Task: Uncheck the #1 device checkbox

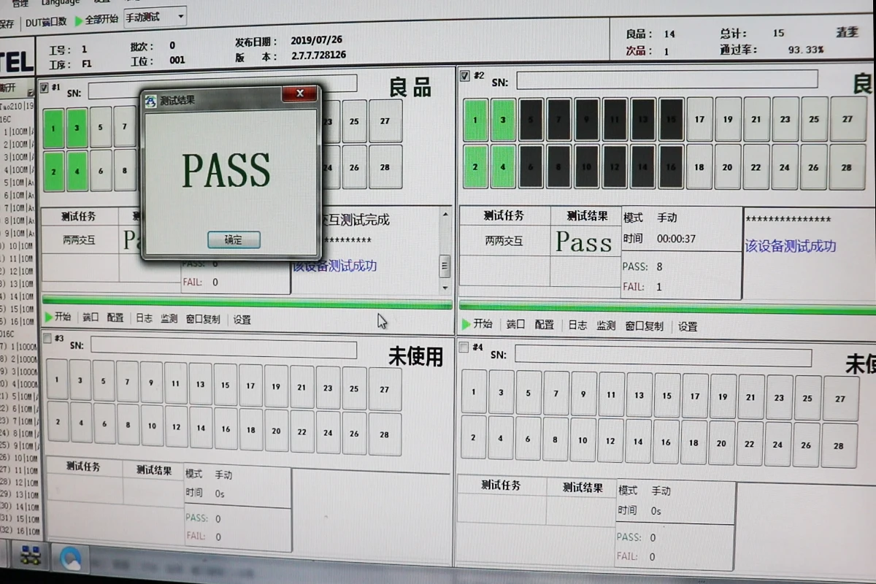Action: (x=45, y=88)
